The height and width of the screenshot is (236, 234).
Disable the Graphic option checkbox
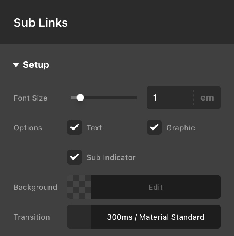154,128
